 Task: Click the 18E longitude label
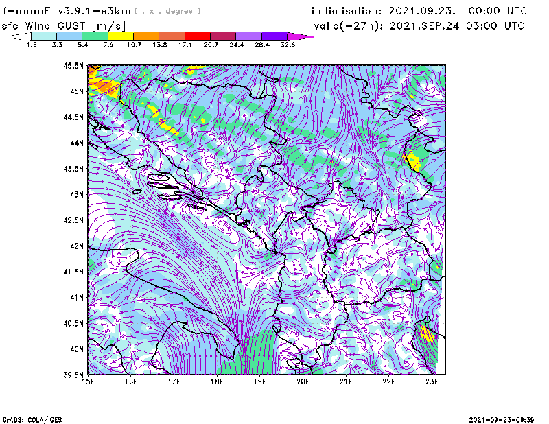point(217,381)
